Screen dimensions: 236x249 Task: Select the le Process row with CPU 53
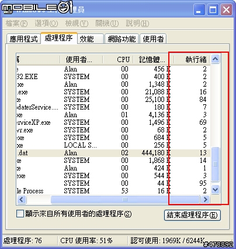coord(114,191)
